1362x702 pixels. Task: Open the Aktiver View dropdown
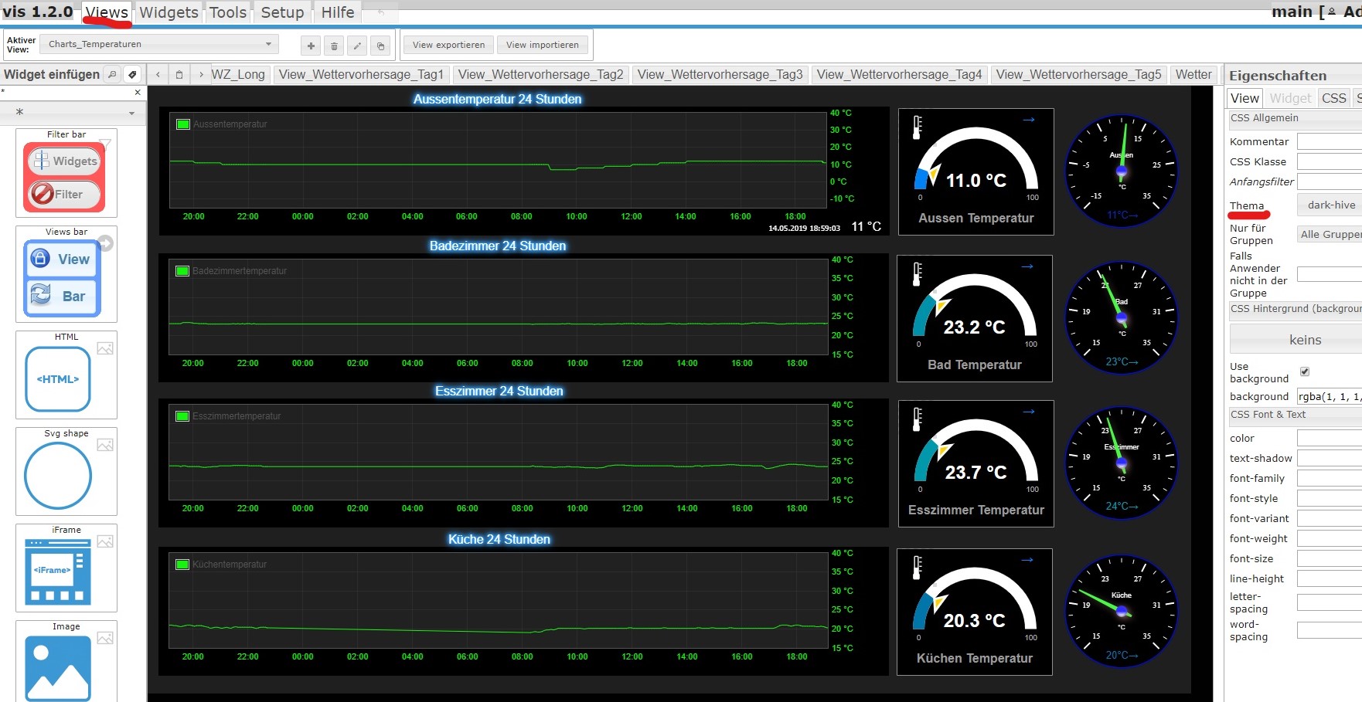coord(160,45)
